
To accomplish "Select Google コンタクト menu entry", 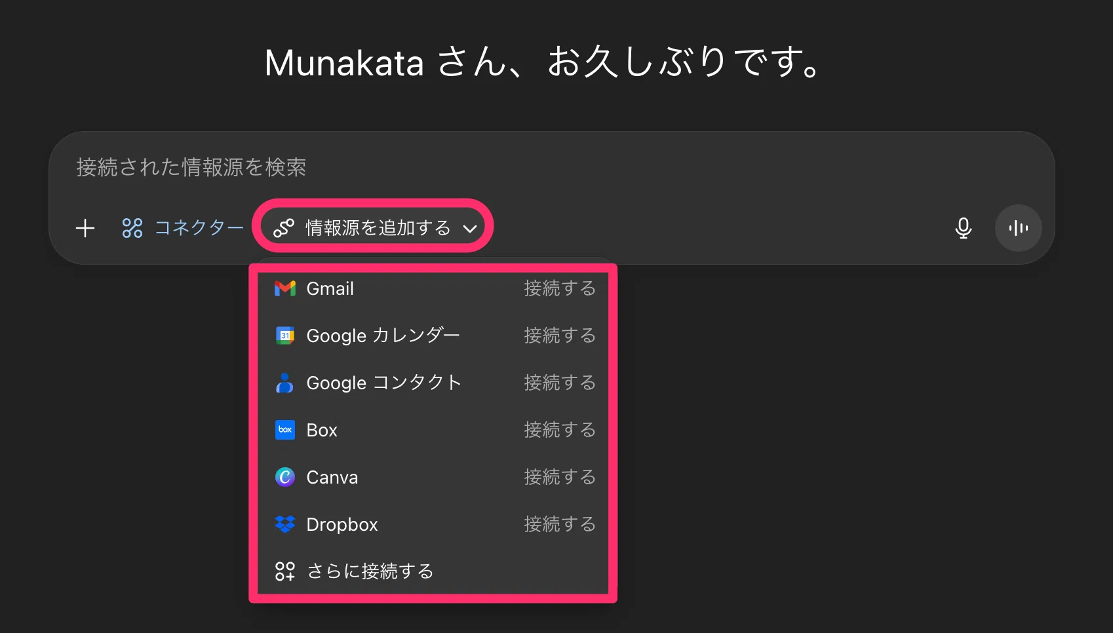I will click(x=384, y=383).
